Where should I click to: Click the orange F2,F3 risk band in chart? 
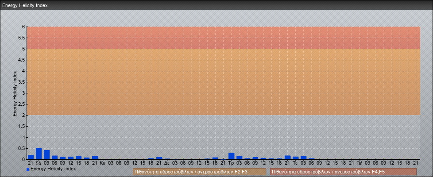224,82
